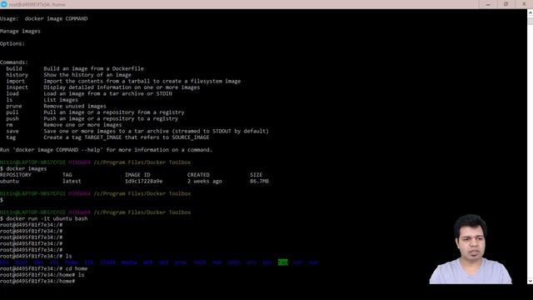This screenshot has width=533, height=300.
Task: Click "Remove unused images" description
Action: [x=75, y=106]
